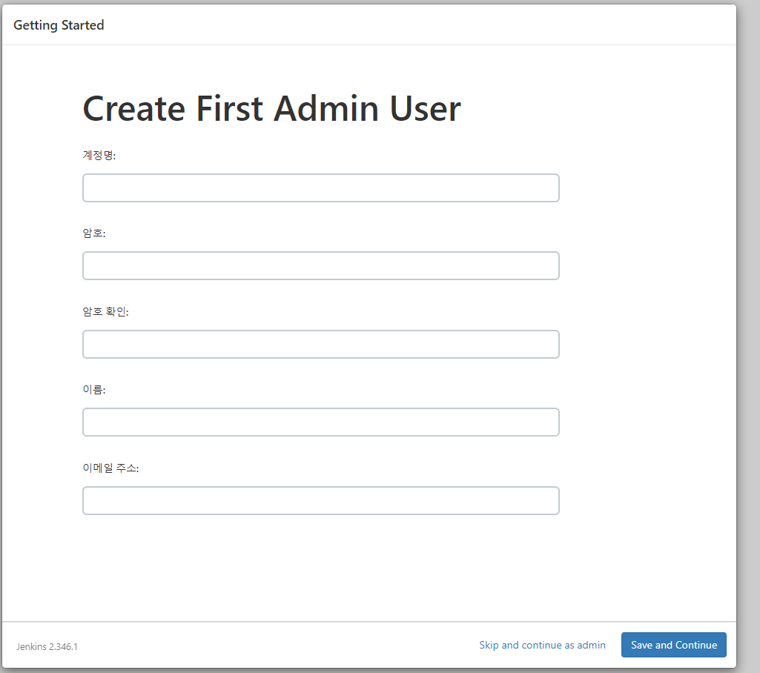Click the Create First Admin User heading
Image resolution: width=760 pixels, height=673 pixels.
271,109
